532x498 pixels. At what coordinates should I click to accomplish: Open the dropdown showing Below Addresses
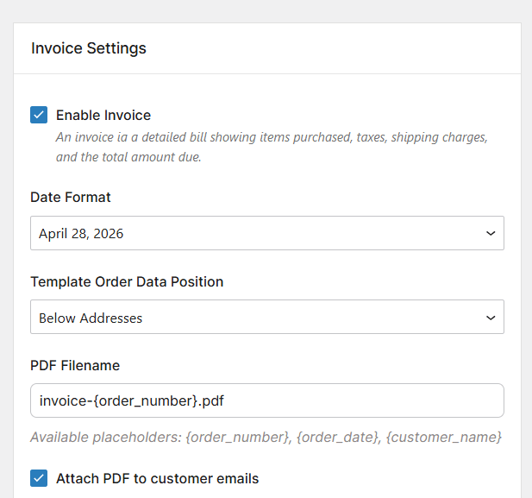259,318
